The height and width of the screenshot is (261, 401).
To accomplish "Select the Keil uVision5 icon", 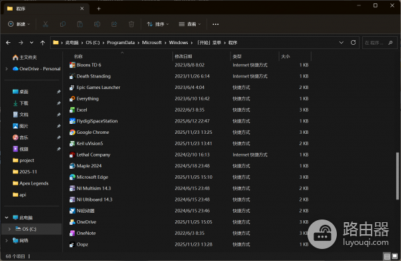I will click(x=72, y=143).
